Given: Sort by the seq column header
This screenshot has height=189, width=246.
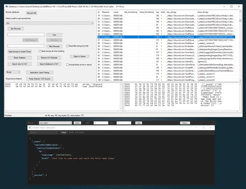Looking at the screenshot, I should click(x=157, y=12).
